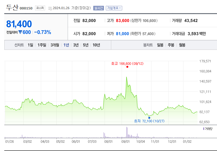Click the 최저 72,100 (10/27) label
The width and height of the screenshot is (217, 151).
[149, 121]
